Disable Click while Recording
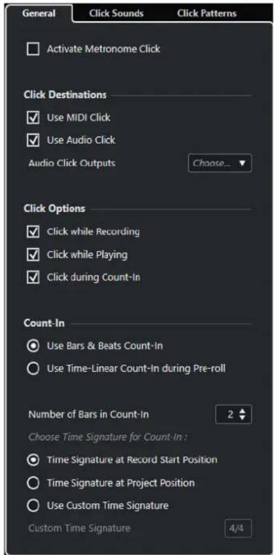 coord(33,232)
